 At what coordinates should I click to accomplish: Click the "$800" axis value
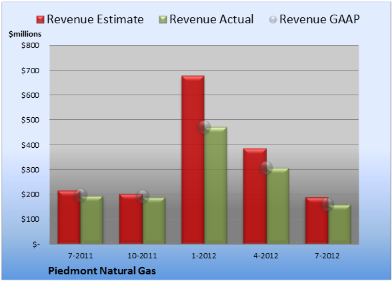(30, 45)
